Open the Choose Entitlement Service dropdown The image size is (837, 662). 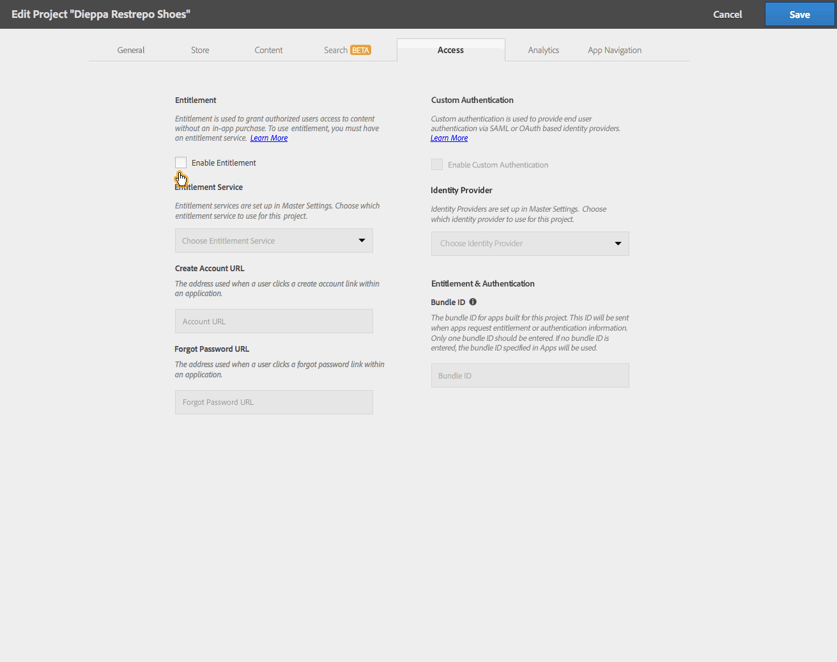click(274, 240)
